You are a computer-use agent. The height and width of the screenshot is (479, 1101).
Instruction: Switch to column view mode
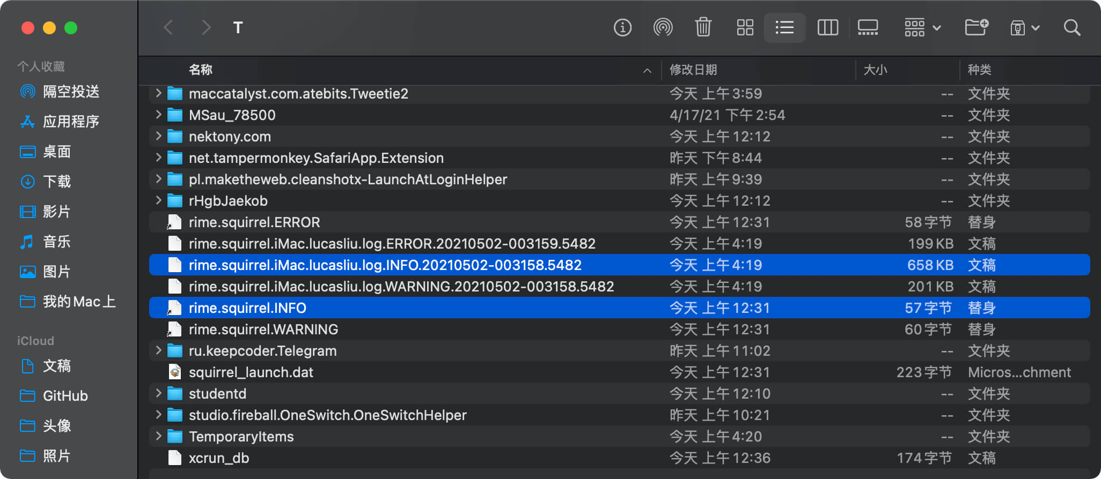[827, 27]
